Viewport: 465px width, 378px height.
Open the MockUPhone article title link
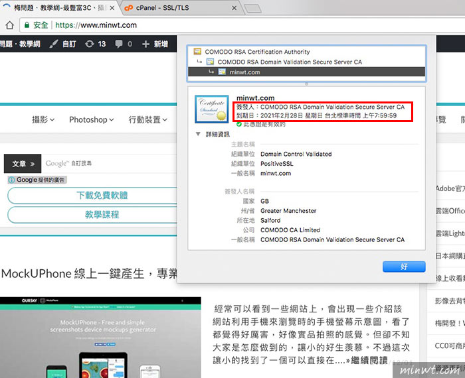click(x=89, y=273)
